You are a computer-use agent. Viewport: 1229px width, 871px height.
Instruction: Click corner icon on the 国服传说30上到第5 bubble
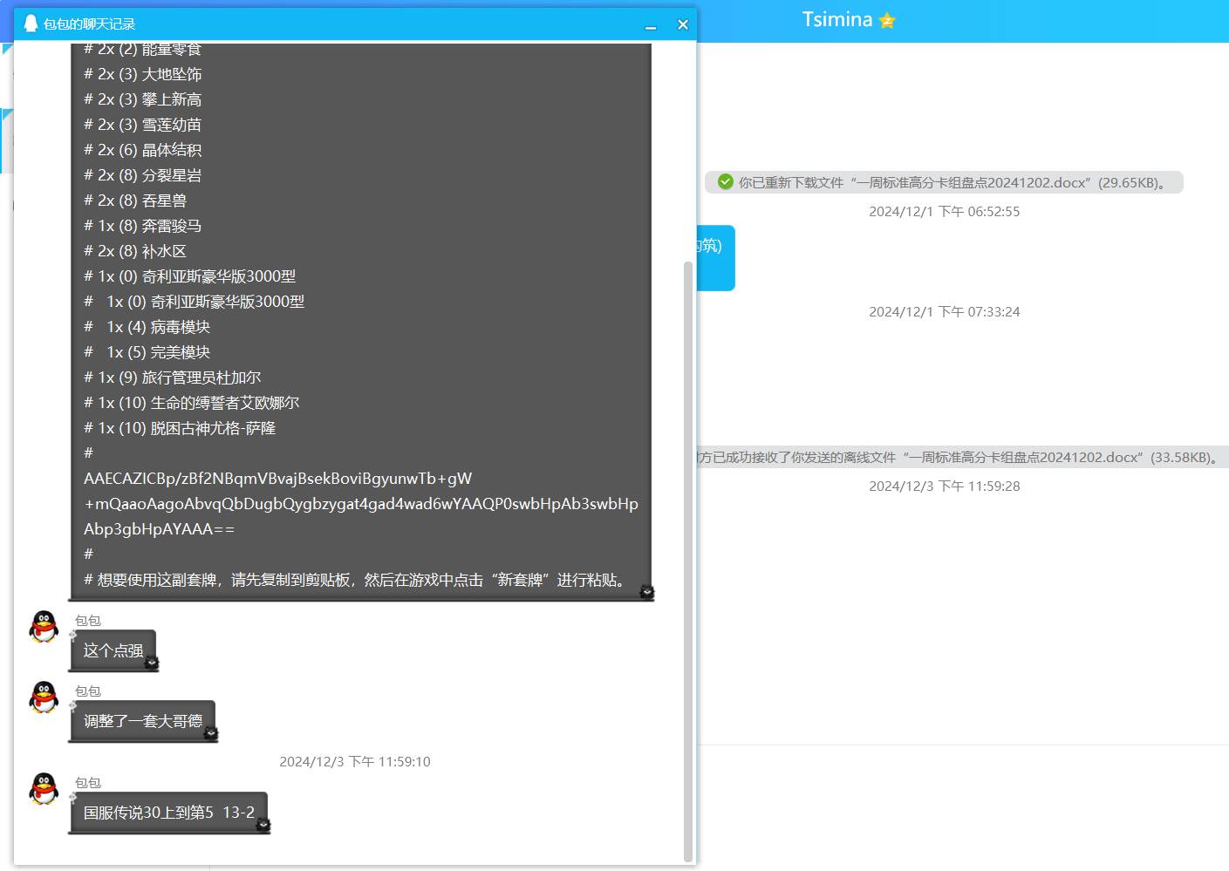pyautogui.click(x=263, y=826)
